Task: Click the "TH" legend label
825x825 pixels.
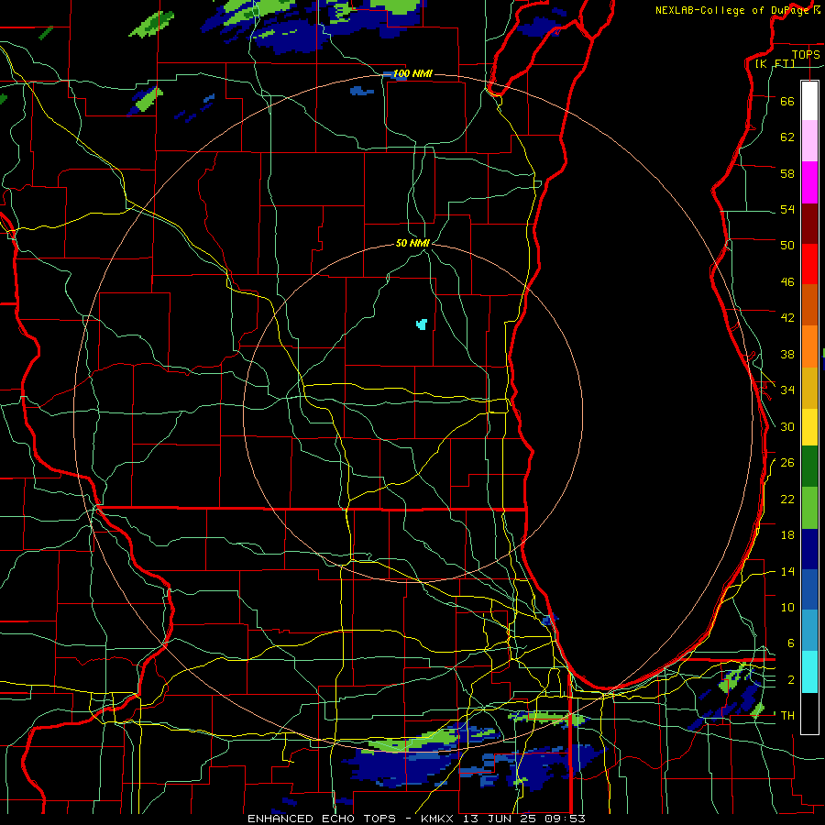Action: (787, 715)
